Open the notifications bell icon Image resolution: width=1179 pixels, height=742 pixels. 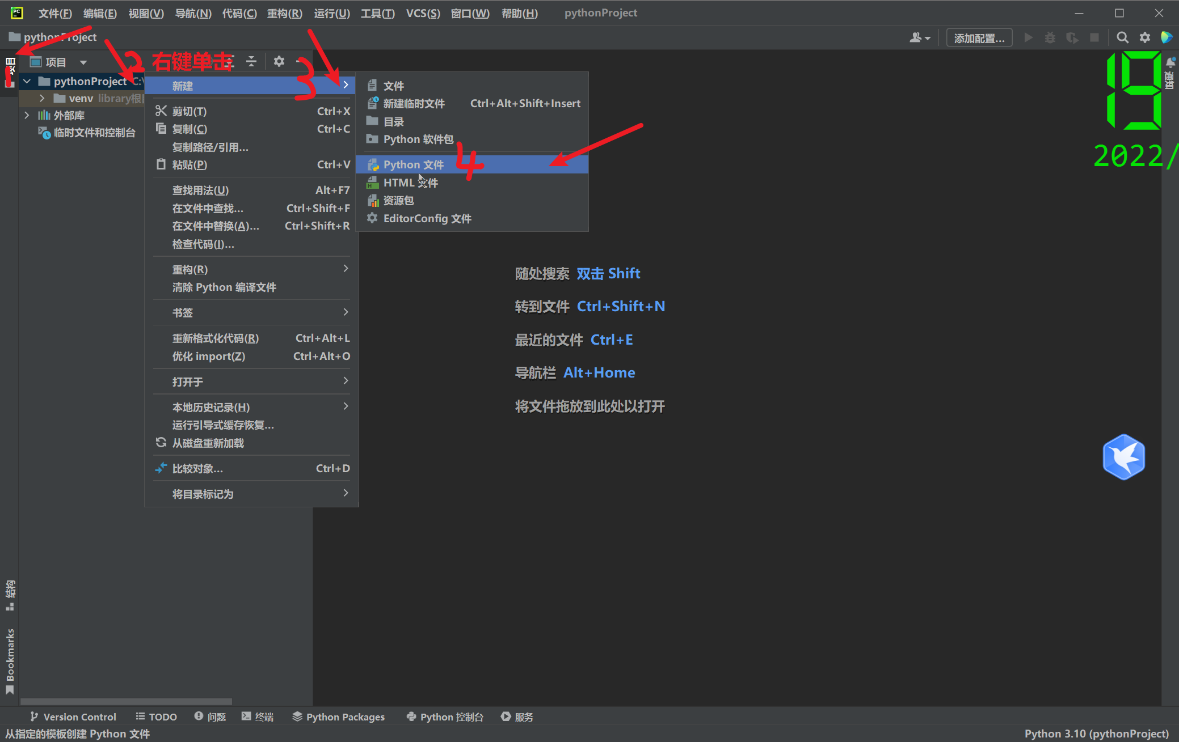[x=1170, y=61]
